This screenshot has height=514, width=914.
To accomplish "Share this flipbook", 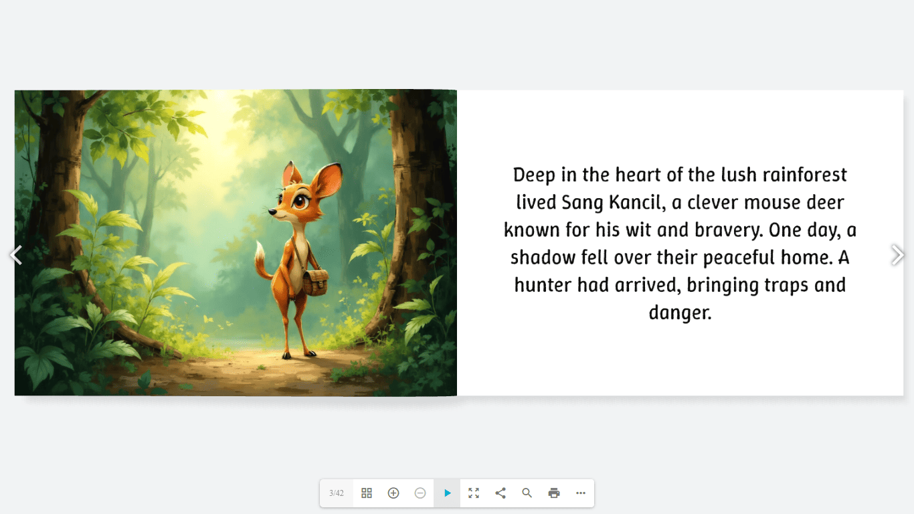I will pos(500,493).
